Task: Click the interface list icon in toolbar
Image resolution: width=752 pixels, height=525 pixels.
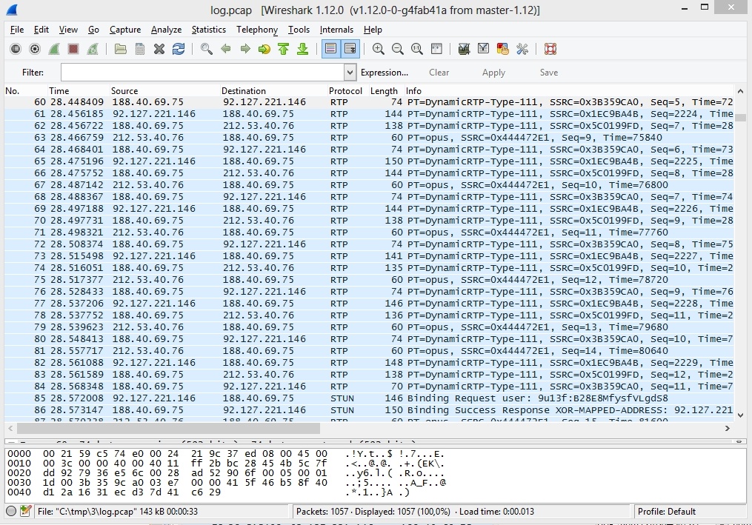Action: tap(16, 49)
